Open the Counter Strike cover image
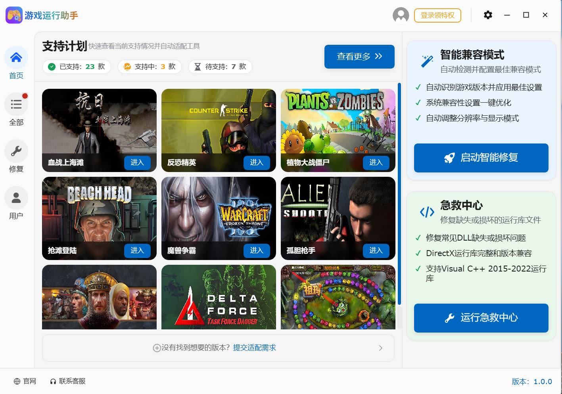 click(x=219, y=121)
